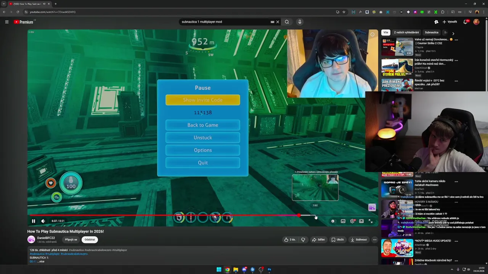This screenshot has width=488, height=274.
Task: Open the Vytvořit create button
Action: (x=449, y=22)
